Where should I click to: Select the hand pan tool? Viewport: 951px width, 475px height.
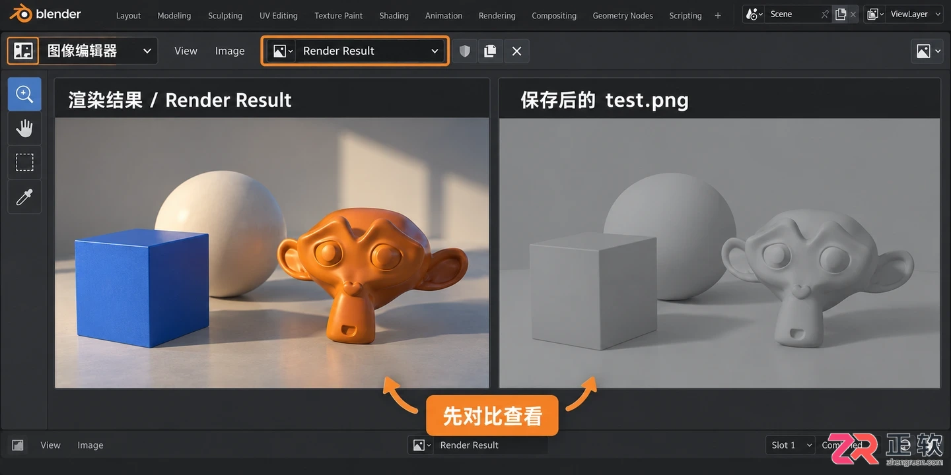coord(24,129)
